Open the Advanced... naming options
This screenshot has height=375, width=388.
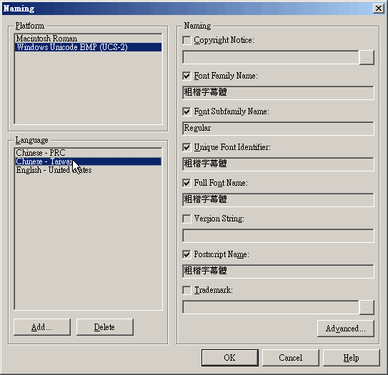tap(346, 329)
